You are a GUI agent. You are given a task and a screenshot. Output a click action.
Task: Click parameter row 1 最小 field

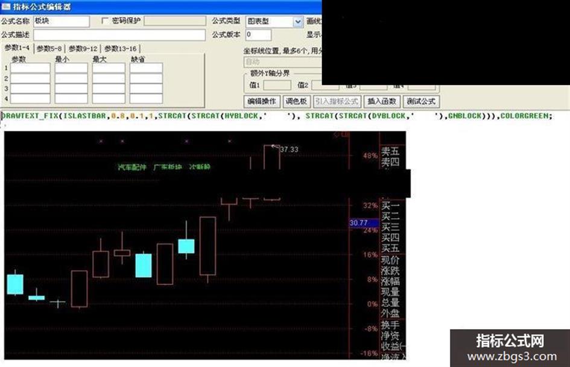tap(71, 68)
